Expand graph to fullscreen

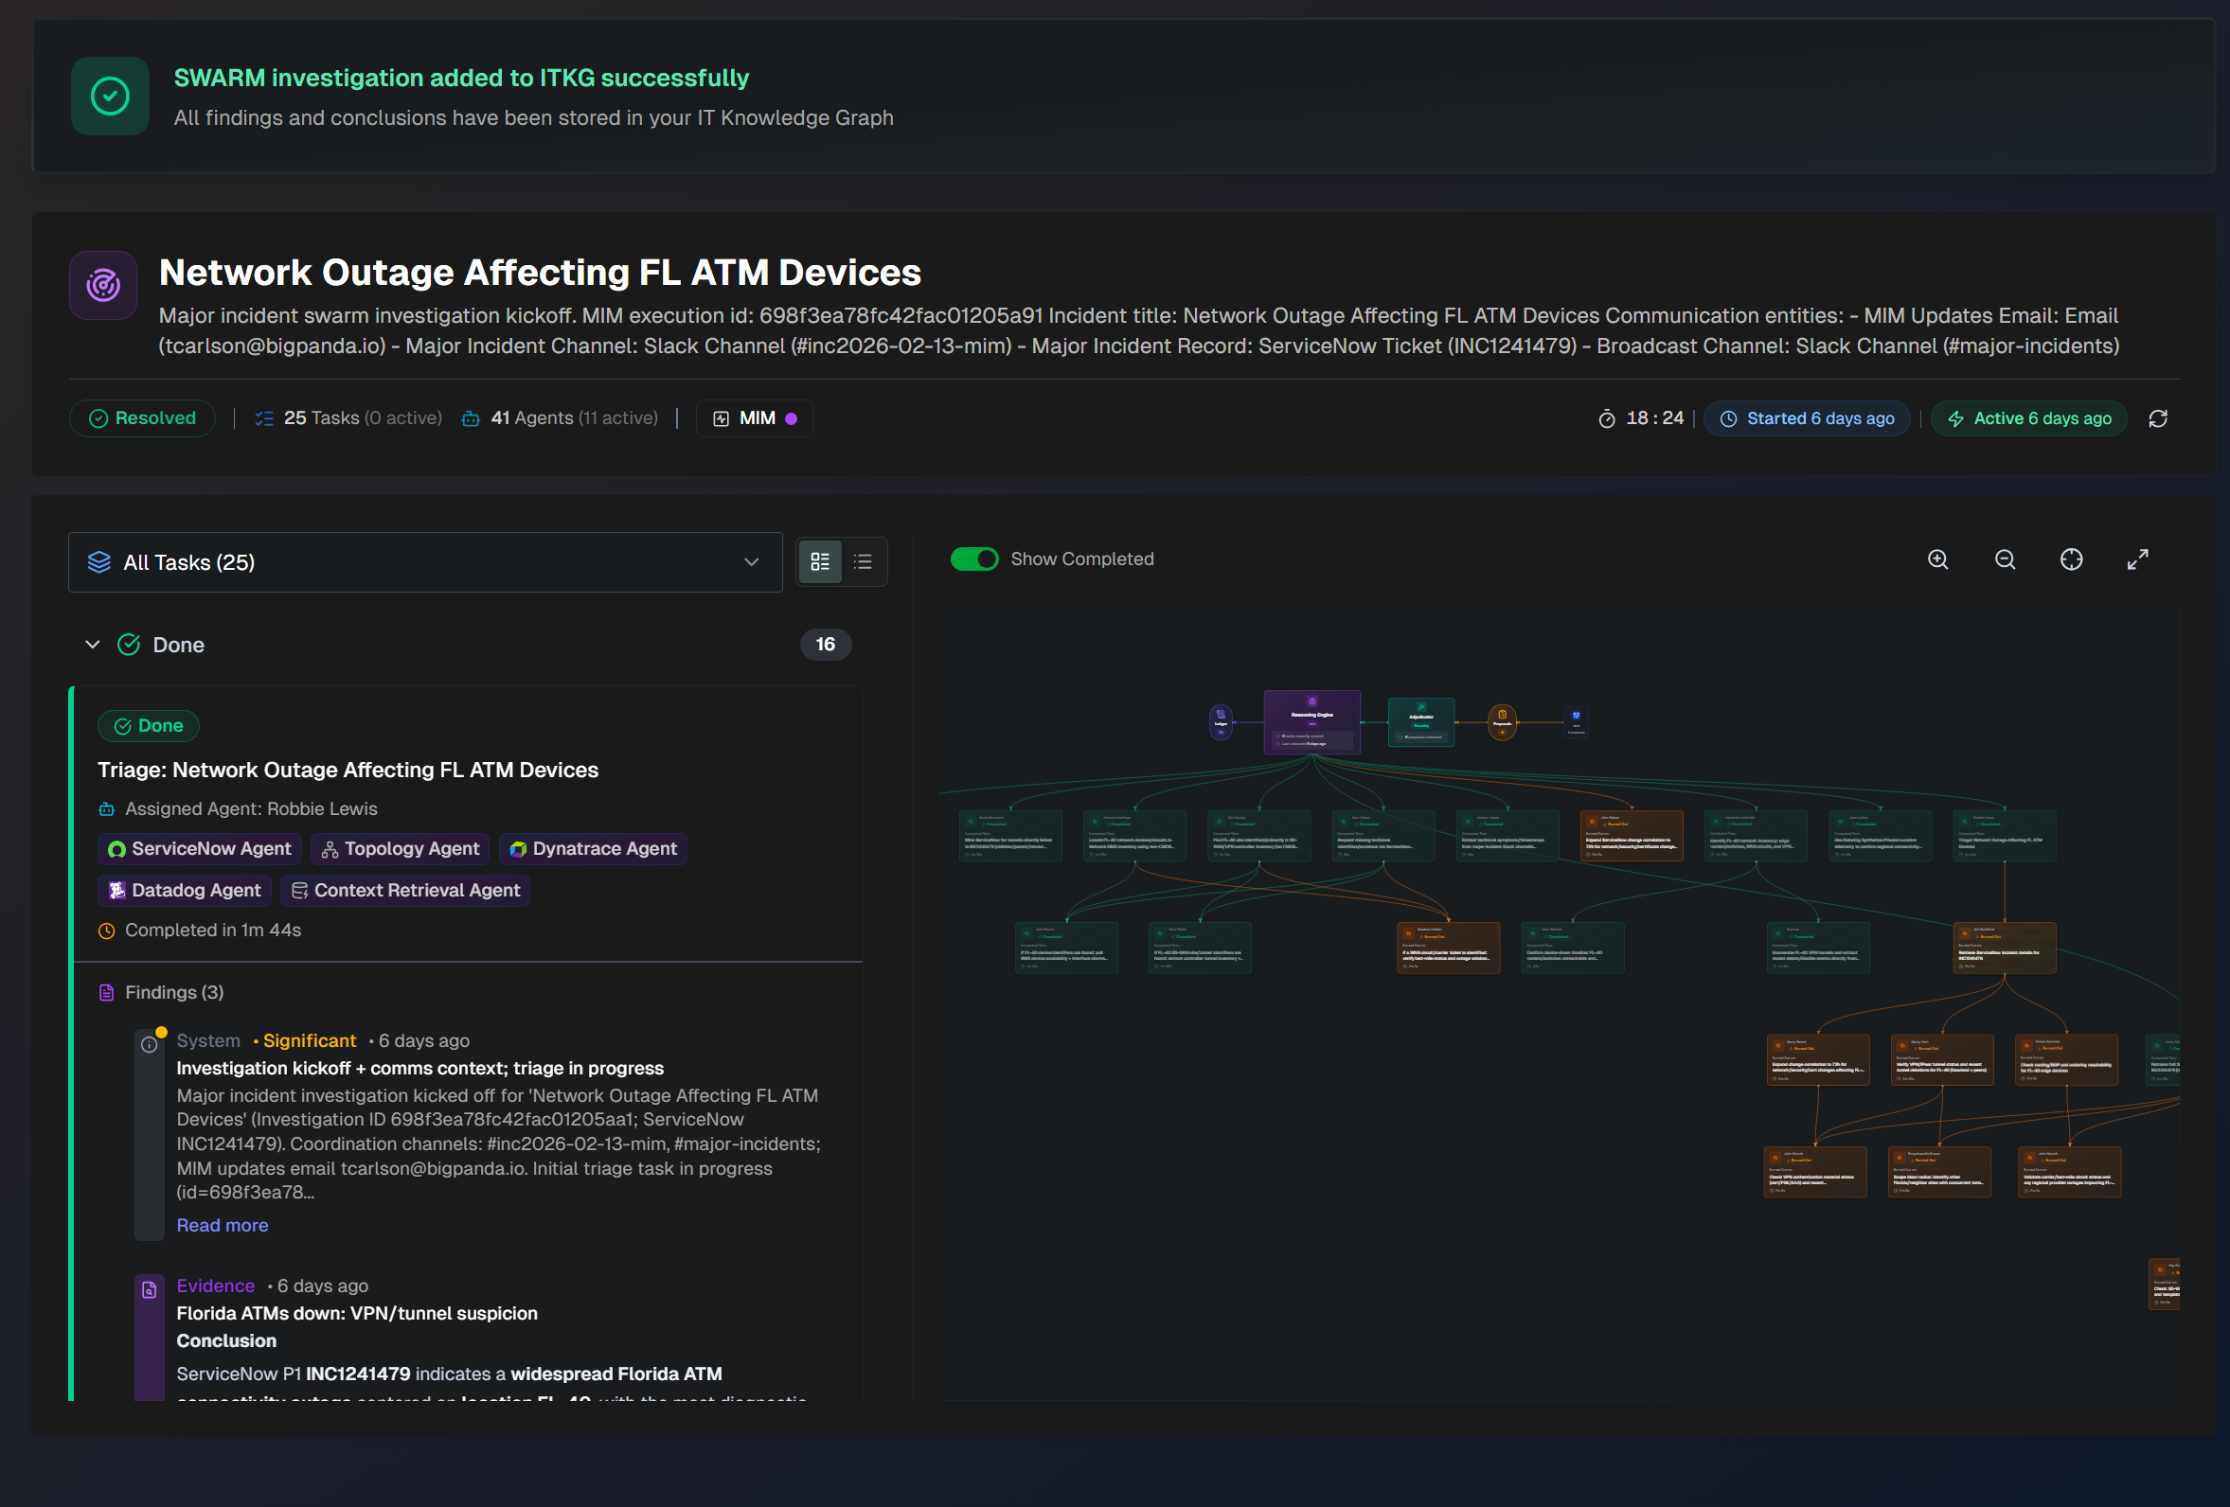pyautogui.click(x=2137, y=559)
